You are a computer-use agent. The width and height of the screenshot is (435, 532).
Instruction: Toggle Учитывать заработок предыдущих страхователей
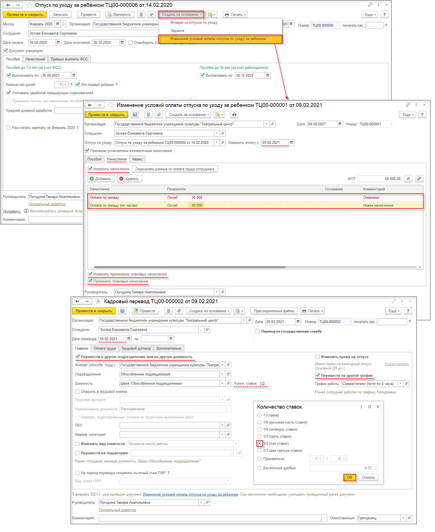click(8, 93)
